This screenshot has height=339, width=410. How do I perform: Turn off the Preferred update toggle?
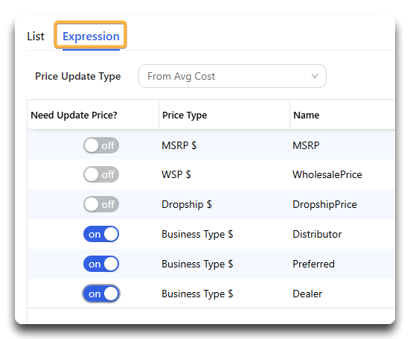[x=101, y=264]
